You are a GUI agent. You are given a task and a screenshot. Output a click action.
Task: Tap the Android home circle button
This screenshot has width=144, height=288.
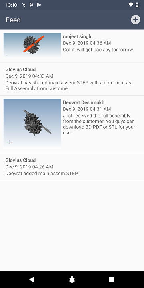(72, 280)
